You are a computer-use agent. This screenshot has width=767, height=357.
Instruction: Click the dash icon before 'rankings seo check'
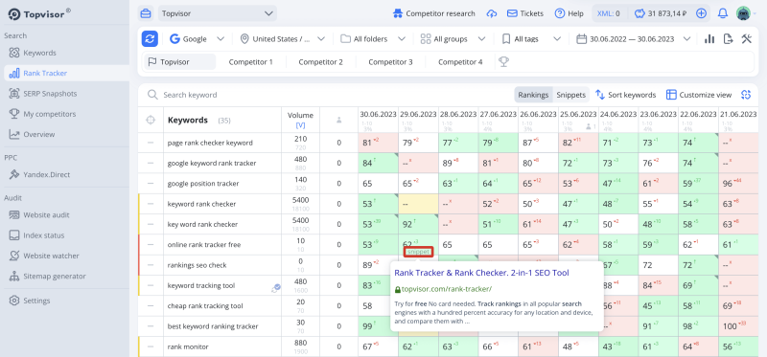(x=151, y=265)
